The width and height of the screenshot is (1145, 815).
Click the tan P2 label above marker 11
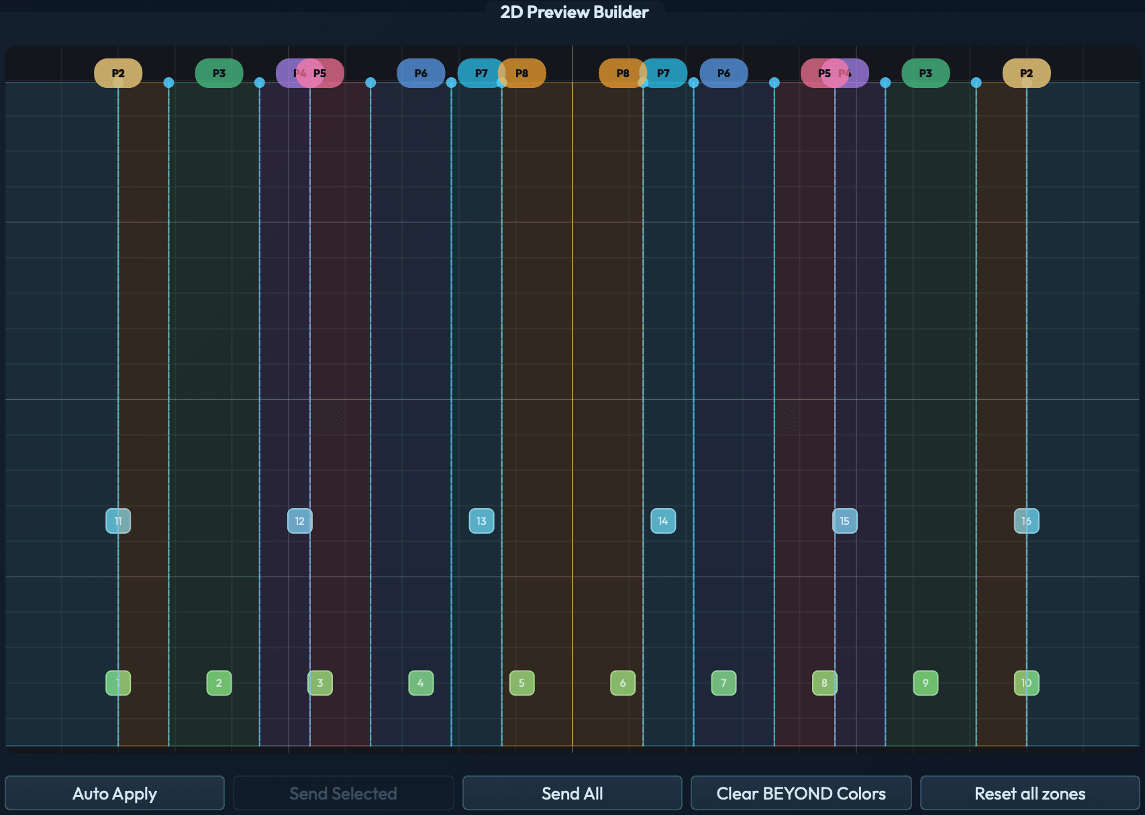click(118, 73)
